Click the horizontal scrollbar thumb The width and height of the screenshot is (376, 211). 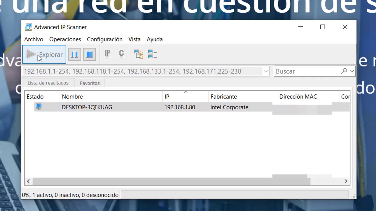tap(171, 181)
